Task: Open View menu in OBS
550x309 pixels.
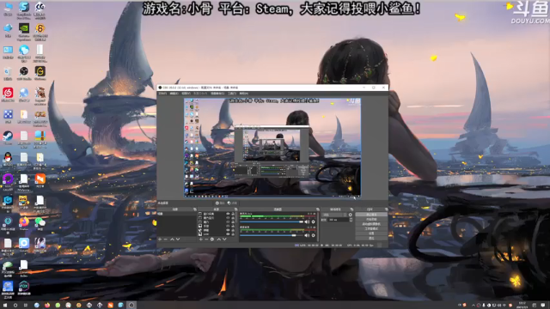Action: [x=186, y=94]
